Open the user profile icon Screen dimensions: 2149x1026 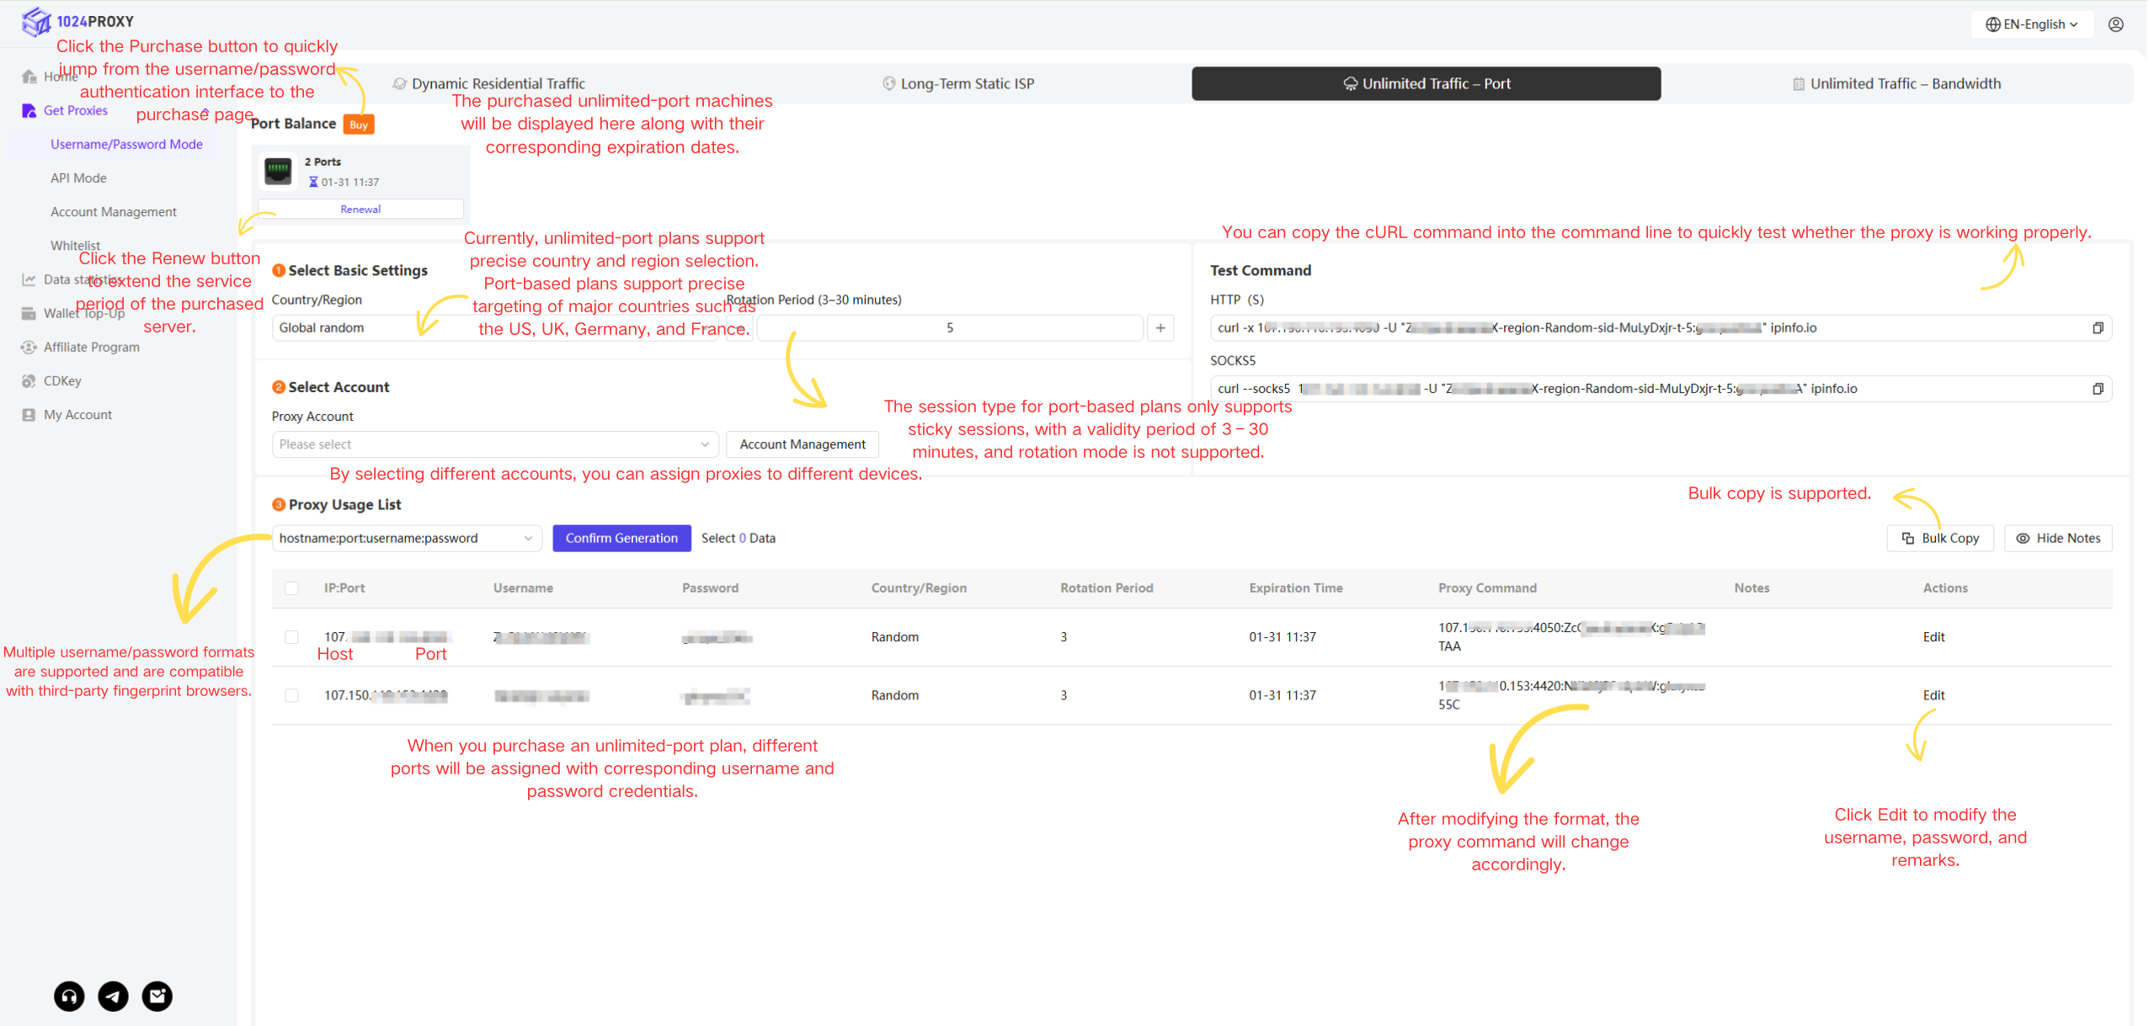[2115, 24]
